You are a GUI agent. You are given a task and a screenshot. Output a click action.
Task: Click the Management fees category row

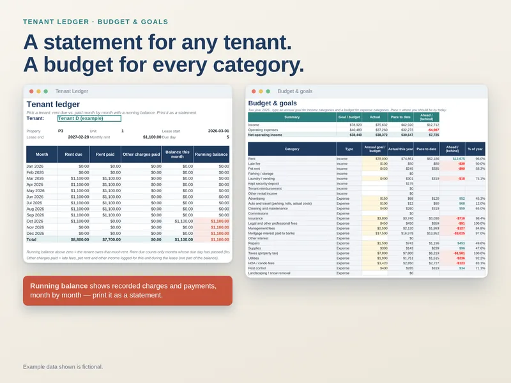coord(367,229)
